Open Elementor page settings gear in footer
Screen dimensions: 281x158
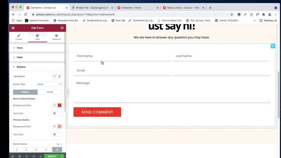click(13, 156)
